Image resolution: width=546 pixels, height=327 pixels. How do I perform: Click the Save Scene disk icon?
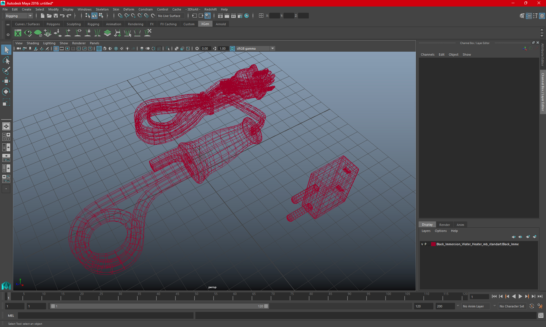click(56, 16)
